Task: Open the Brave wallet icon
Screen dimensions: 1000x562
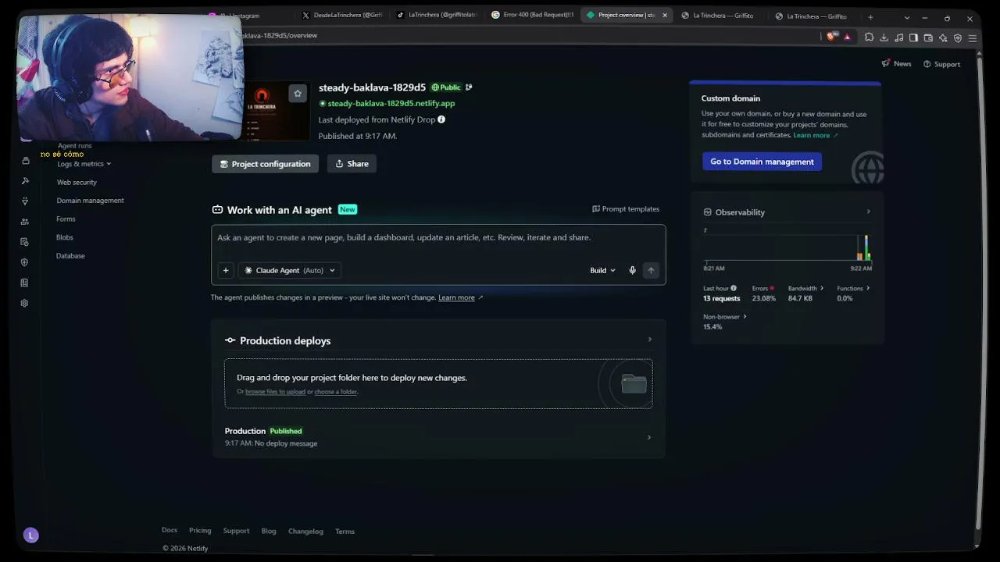Action: [x=928, y=37]
